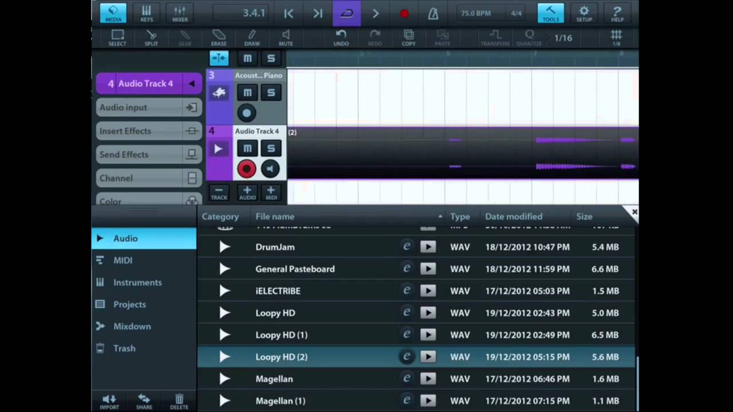Collapse the Audio Track 4 inspector arrow

click(x=191, y=84)
